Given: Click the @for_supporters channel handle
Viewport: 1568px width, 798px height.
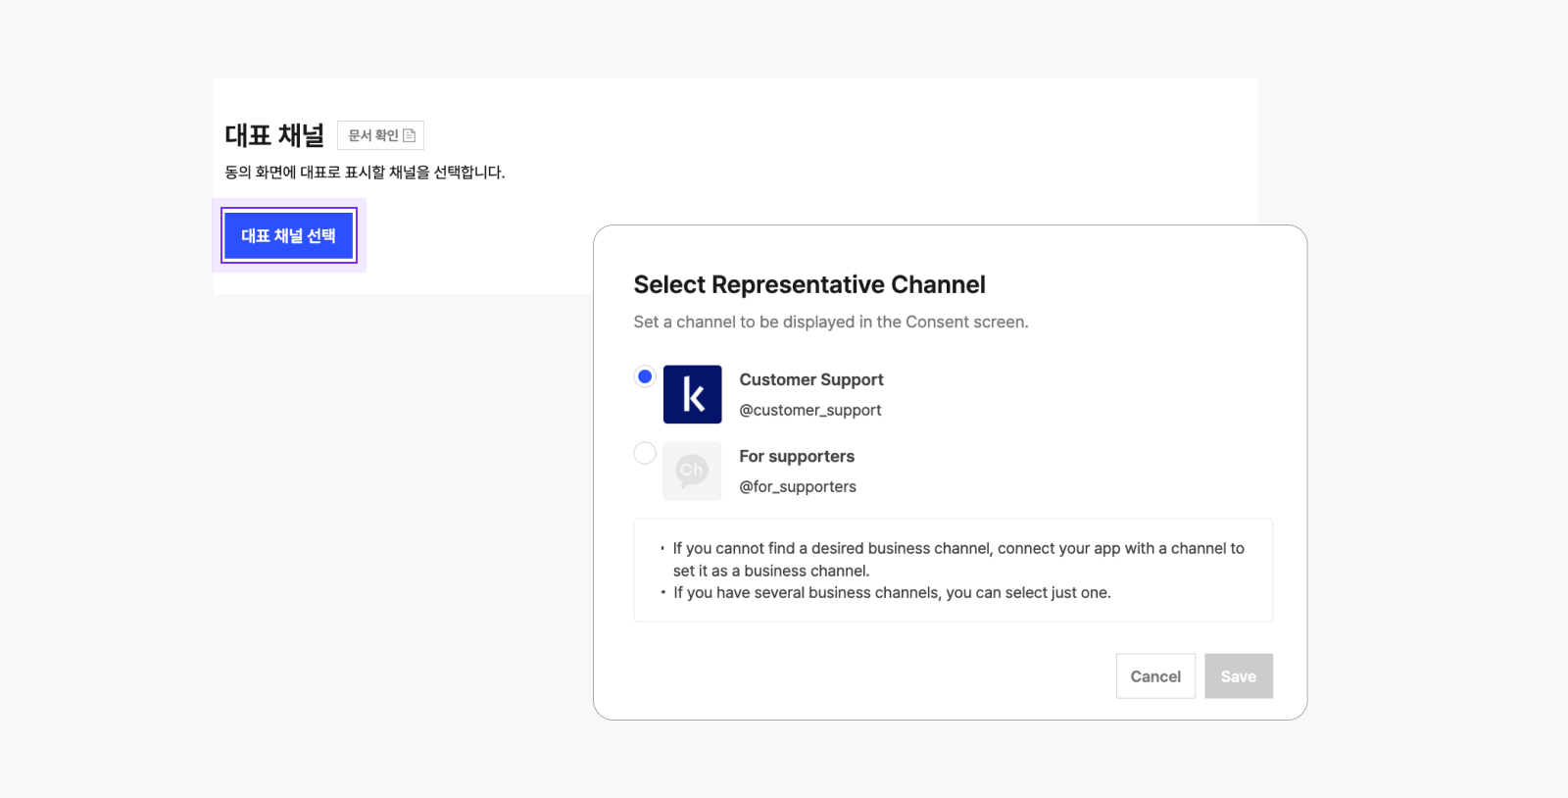Looking at the screenshot, I should coord(797,486).
